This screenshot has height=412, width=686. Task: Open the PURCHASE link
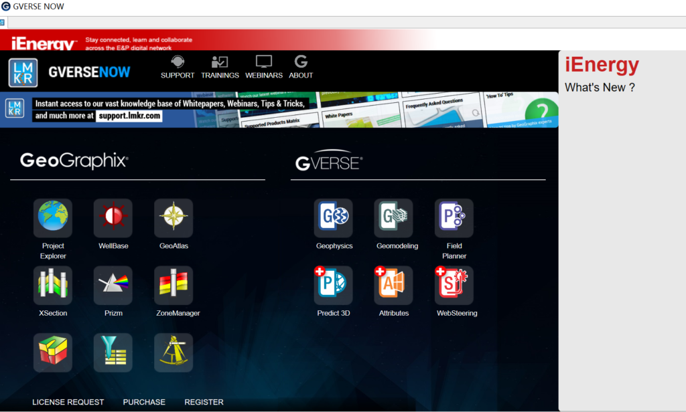[144, 402]
